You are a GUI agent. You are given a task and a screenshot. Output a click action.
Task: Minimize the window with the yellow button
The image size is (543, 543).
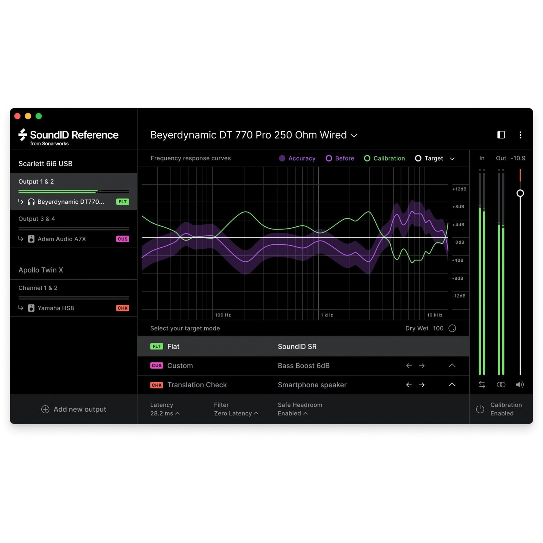28,116
